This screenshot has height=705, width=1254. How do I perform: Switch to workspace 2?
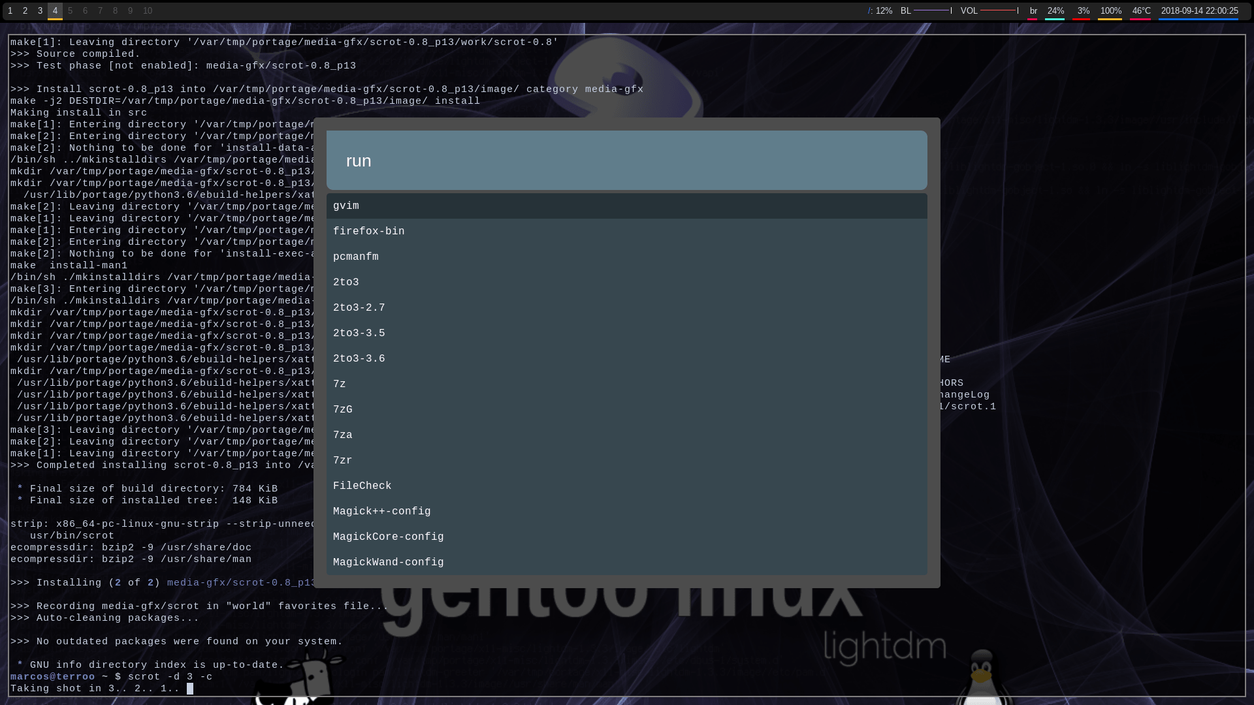25,10
